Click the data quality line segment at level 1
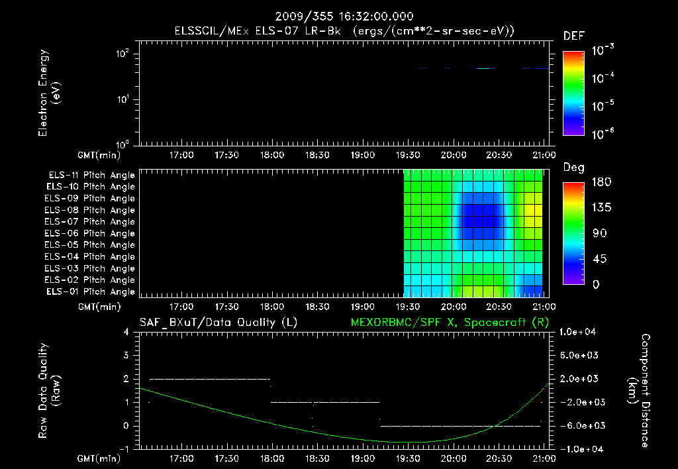 pyautogui.click(x=325, y=402)
